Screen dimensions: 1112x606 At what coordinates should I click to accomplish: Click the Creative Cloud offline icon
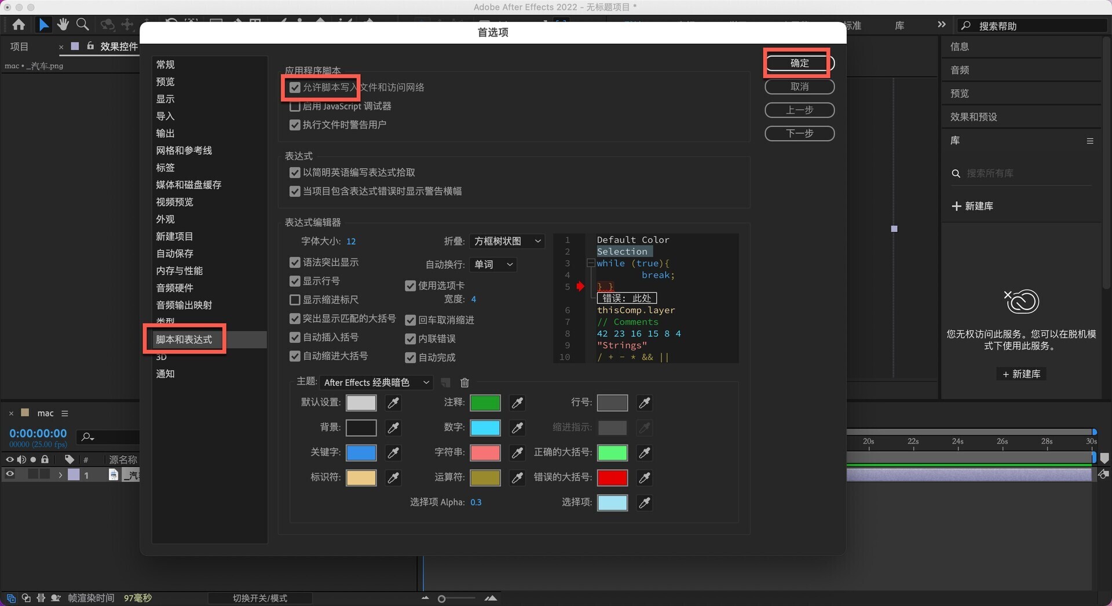click(x=1022, y=302)
